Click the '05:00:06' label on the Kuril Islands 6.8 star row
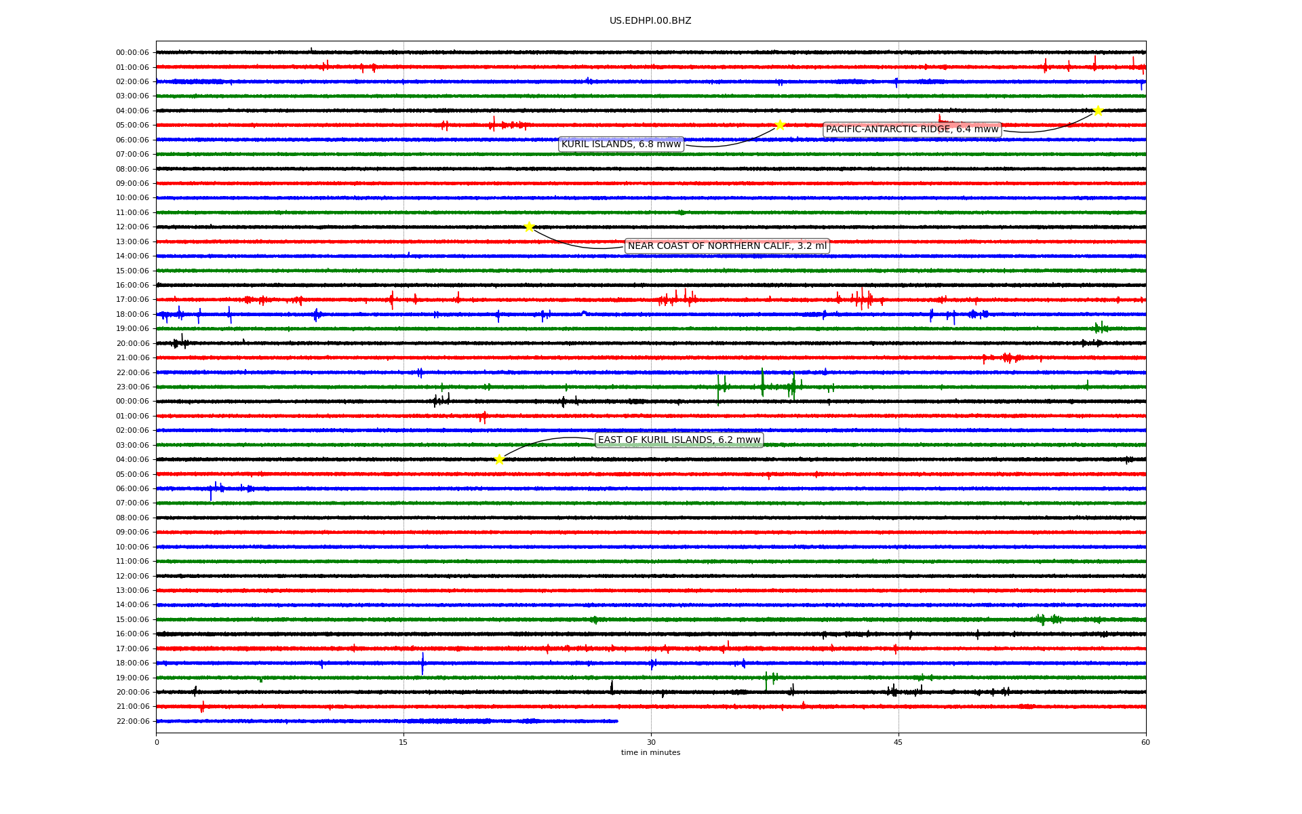 132,125
